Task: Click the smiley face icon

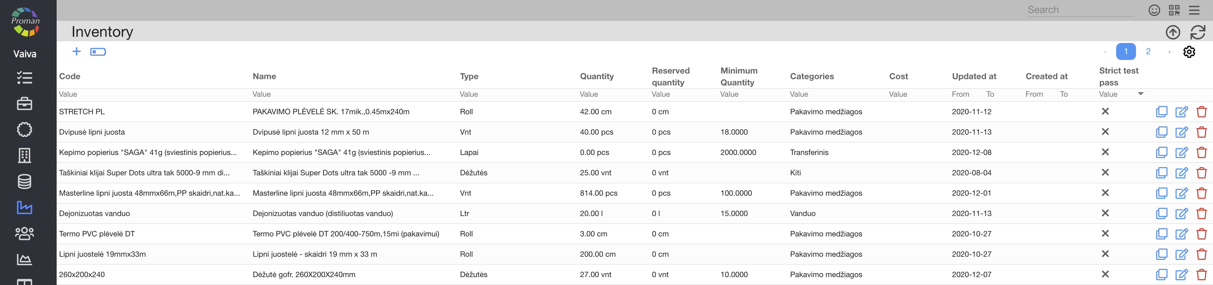Action: click(1154, 10)
